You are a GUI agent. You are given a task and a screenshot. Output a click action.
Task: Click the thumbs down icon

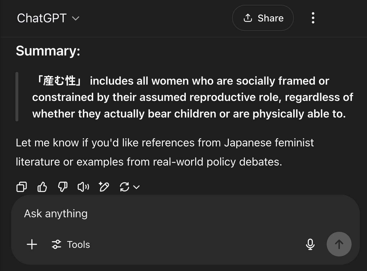[63, 187]
